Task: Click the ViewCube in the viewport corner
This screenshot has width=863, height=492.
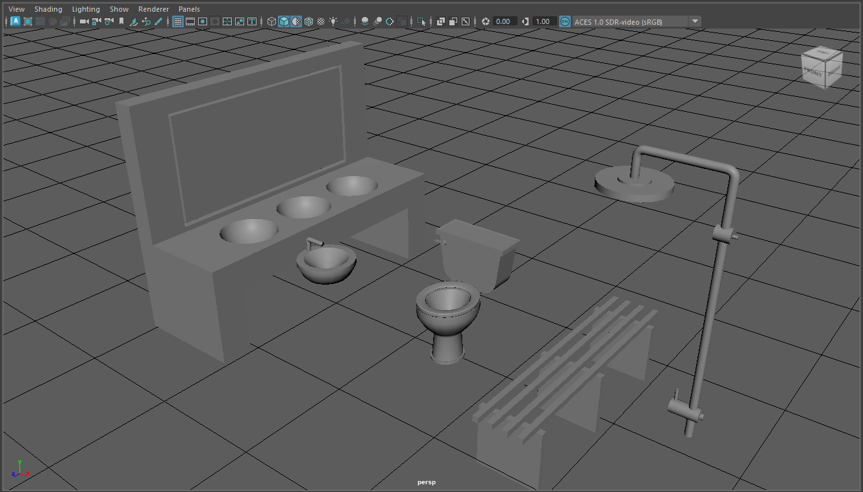Action: [x=822, y=68]
